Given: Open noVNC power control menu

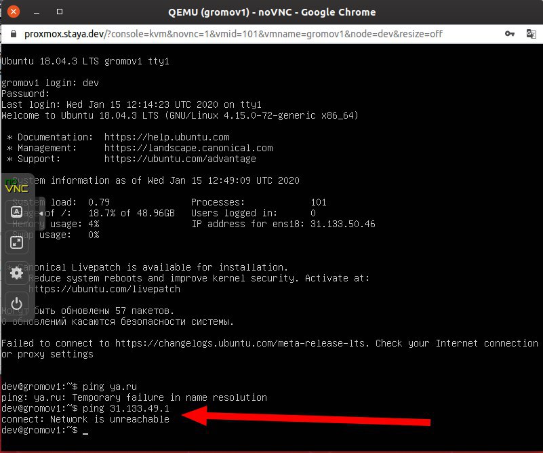Looking at the screenshot, I should click(x=16, y=304).
